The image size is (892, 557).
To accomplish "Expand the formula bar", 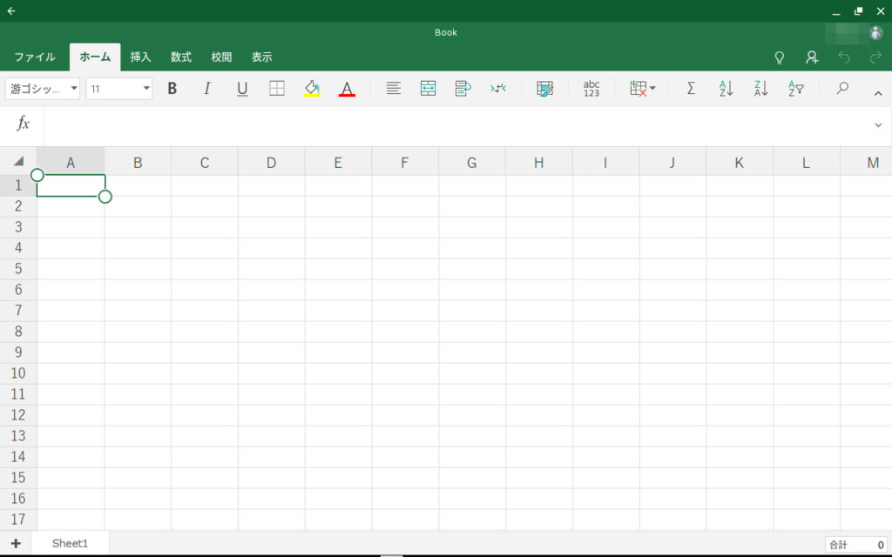I will point(878,125).
